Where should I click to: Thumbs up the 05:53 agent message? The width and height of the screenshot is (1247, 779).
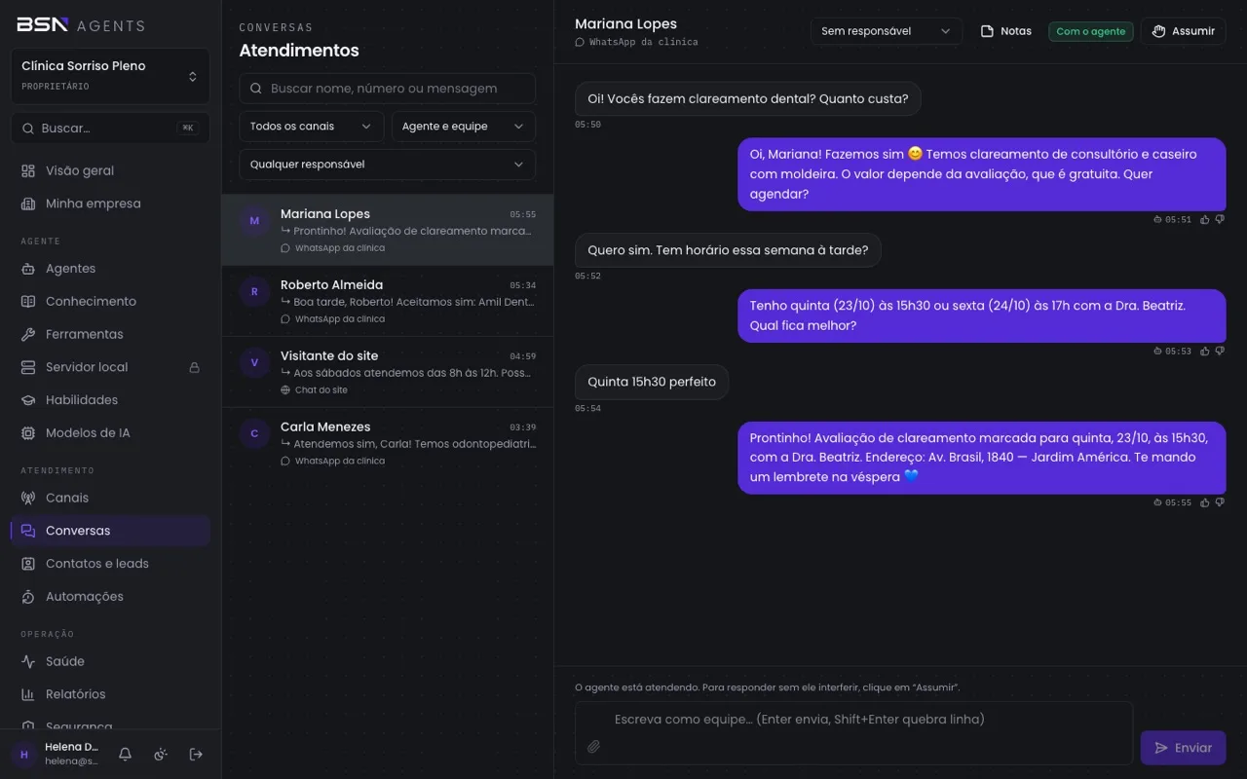click(1205, 352)
